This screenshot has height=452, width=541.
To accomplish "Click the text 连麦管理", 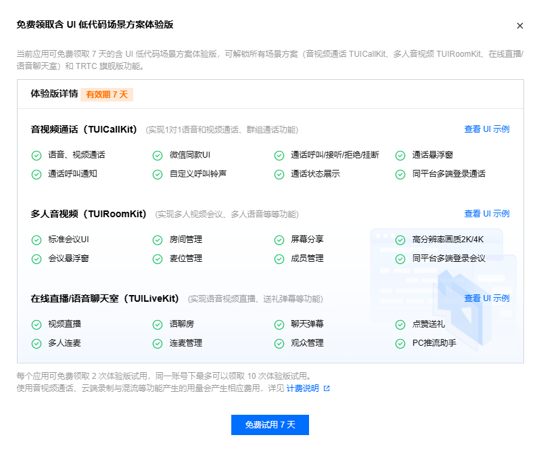I will (185, 343).
